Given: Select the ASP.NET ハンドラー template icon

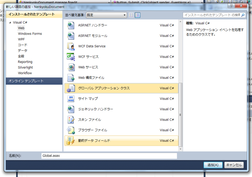Looking at the screenshot, I should coord(71,25).
